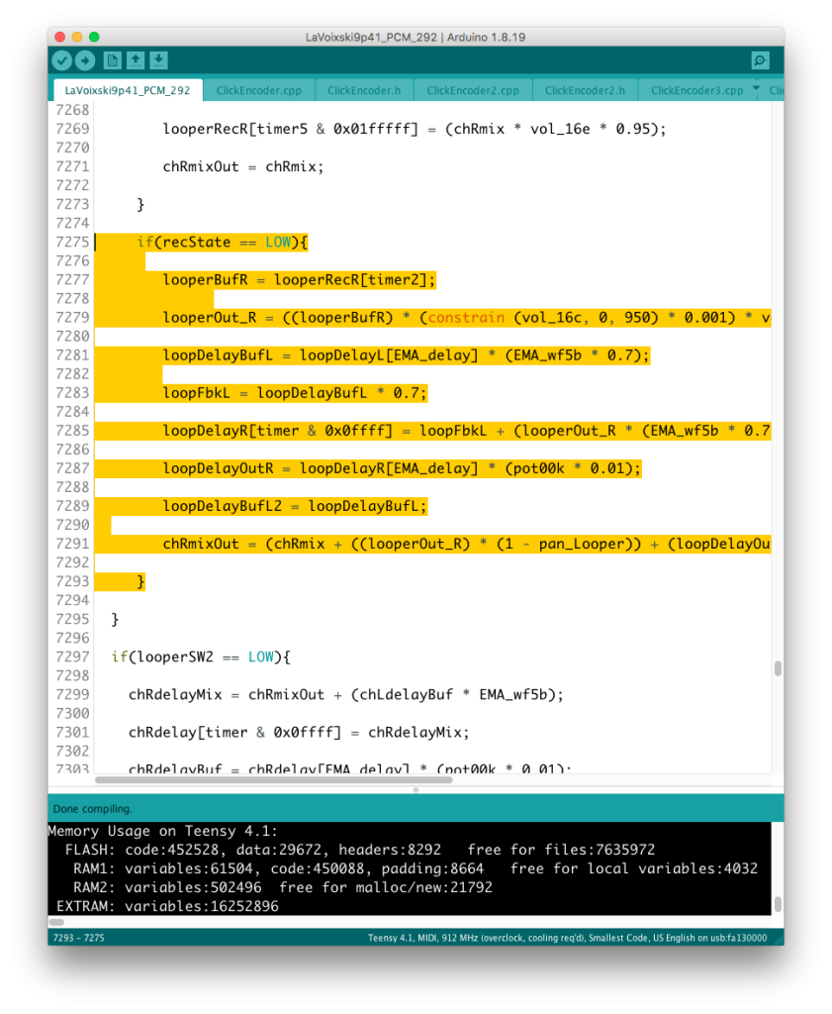Screen dimensions: 832x1014
Task: Click the editor vertical scrollbar thumb
Action: tap(778, 668)
